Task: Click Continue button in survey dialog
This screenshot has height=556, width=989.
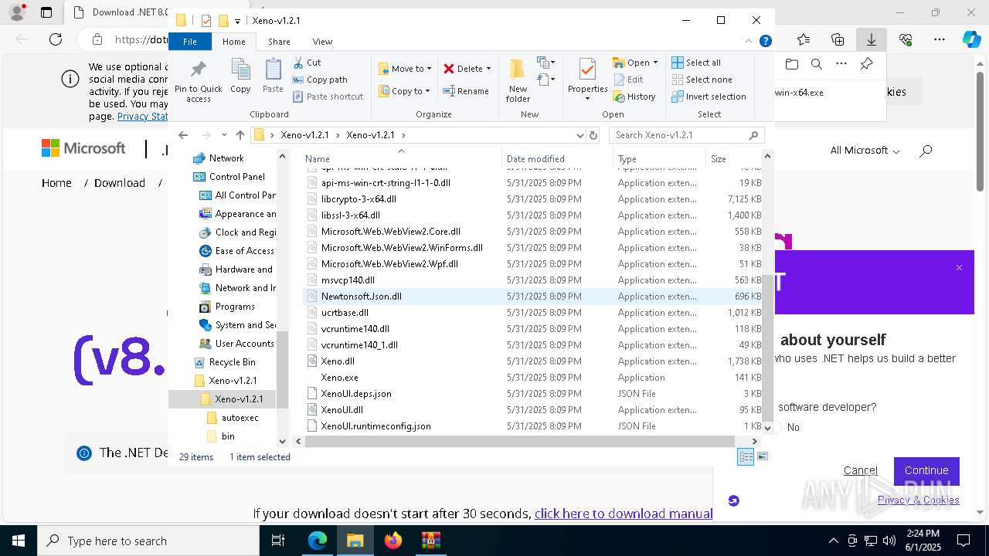Action: click(x=926, y=470)
